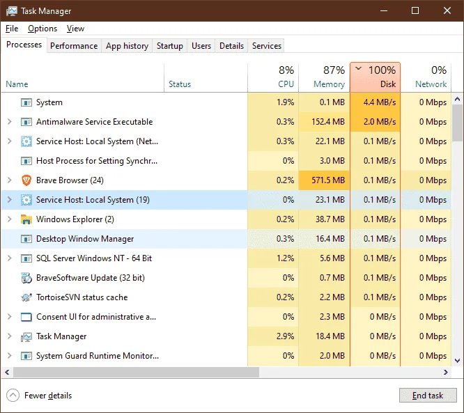Click the Brave Browser lion icon

(26, 180)
